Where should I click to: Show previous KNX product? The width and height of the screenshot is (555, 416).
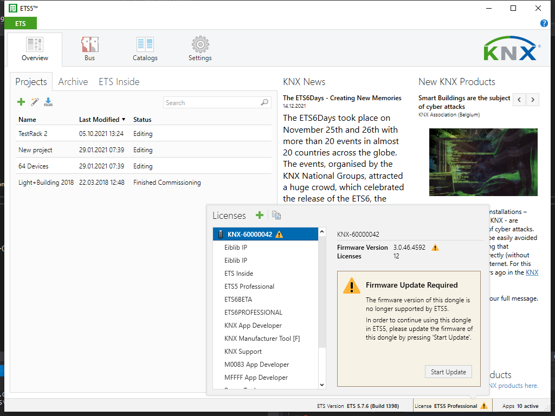pos(519,100)
